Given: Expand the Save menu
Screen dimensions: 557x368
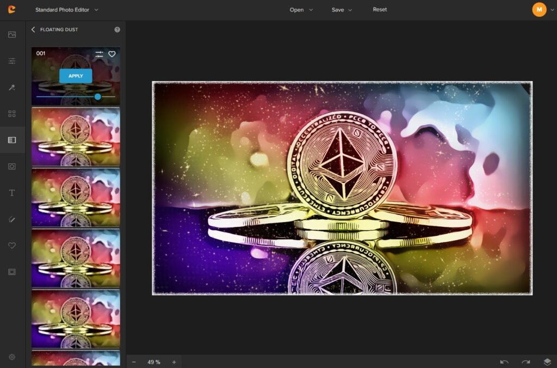Looking at the screenshot, I should pyautogui.click(x=342, y=10).
